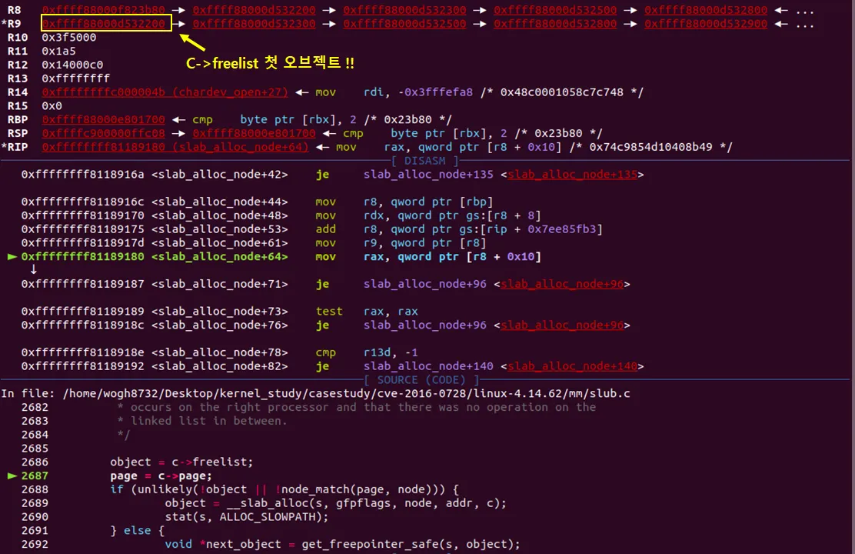Click the R9 value 0xffff88000d532200
855x554 pixels.
point(103,24)
